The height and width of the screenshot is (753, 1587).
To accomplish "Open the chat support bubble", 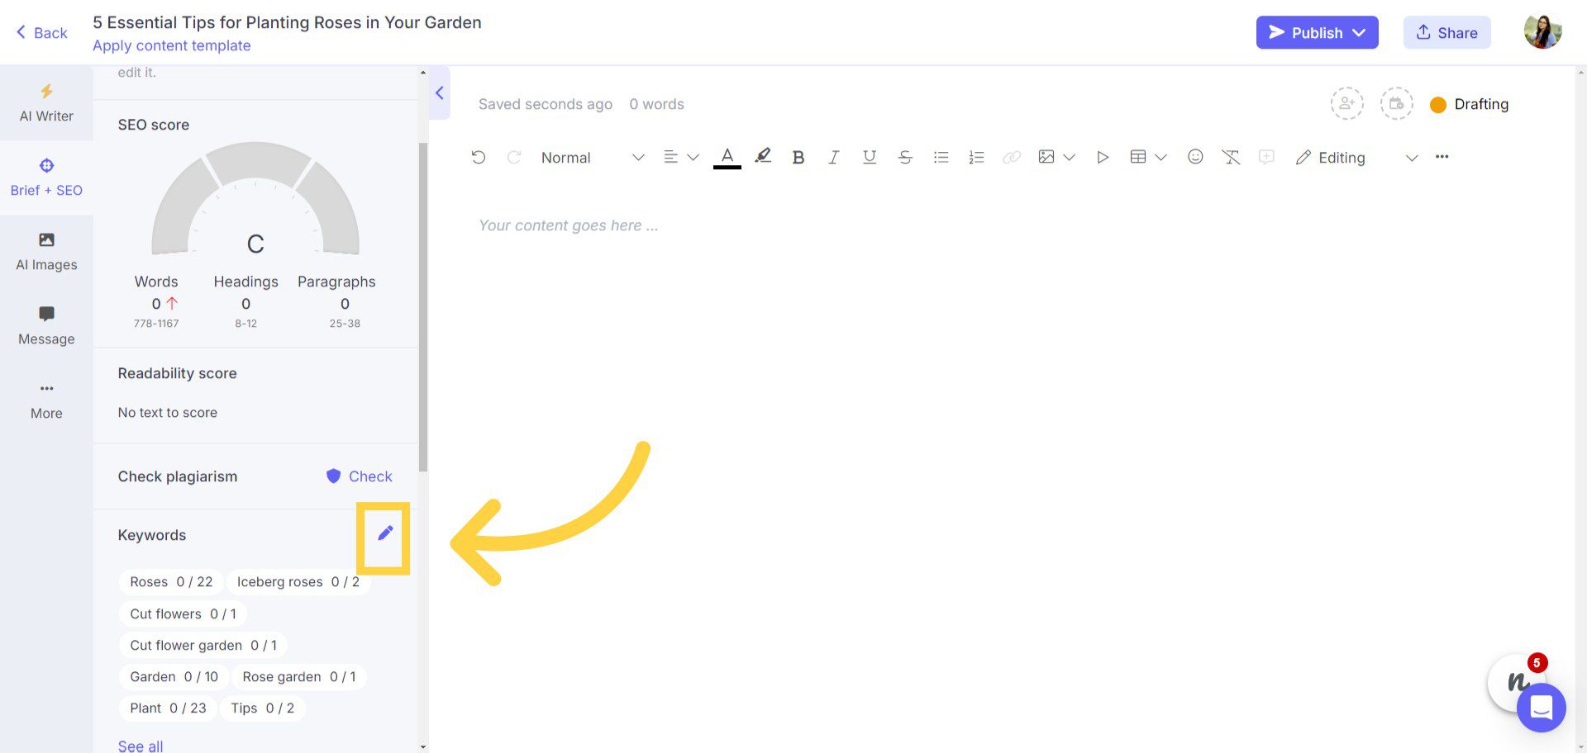I will (1541, 708).
